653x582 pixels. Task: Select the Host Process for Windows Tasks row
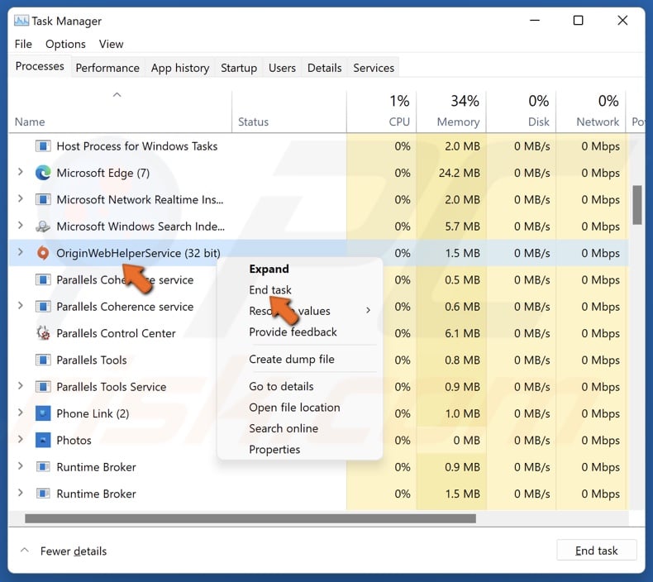pyautogui.click(x=318, y=146)
